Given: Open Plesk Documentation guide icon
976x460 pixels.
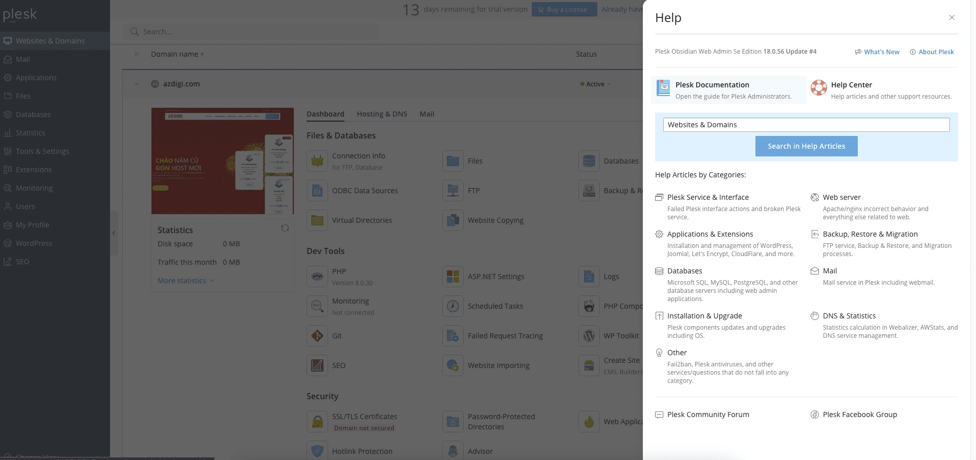Looking at the screenshot, I should pyautogui.click(x=663, y=88).
